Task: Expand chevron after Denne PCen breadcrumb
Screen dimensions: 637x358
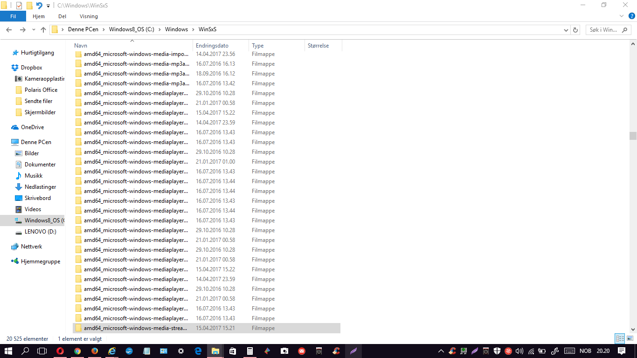Action: (104, 29)
